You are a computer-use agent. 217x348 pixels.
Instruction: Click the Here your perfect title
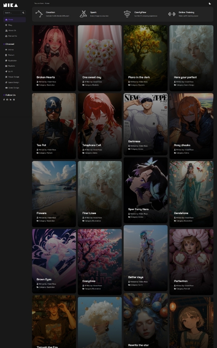(185, 77)
